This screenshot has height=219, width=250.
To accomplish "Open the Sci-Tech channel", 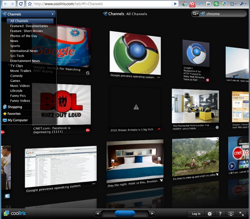I will [17, 56].
